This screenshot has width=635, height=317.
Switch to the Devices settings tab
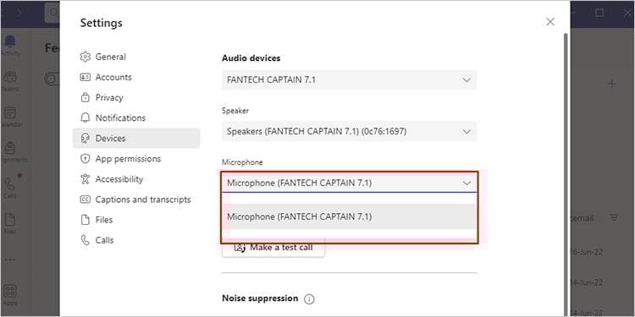coord(136,139)
